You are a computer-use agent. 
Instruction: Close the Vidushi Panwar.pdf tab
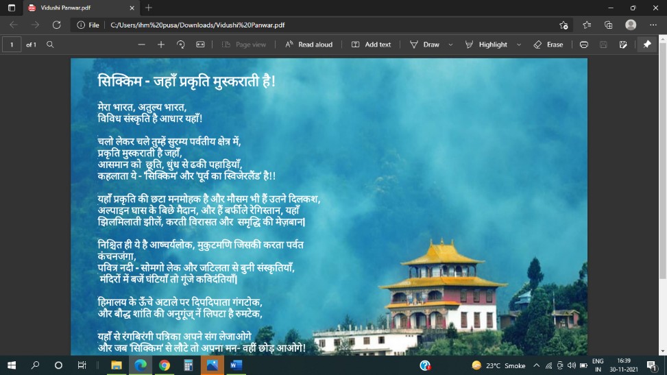point(132,8)
